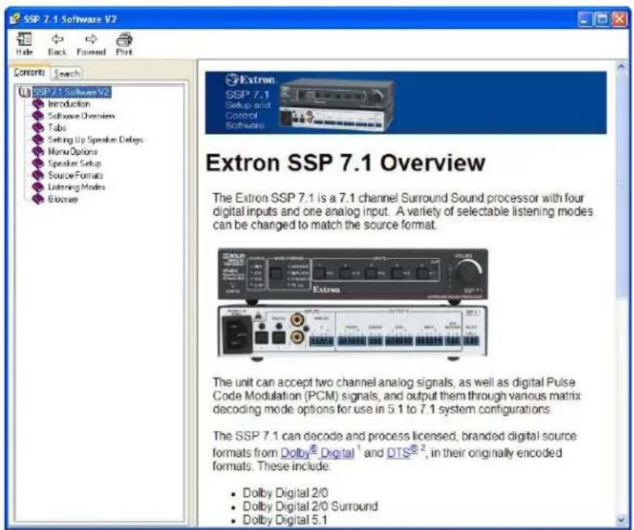Click the 'Dolby Digital 5.1' bullet item
Image resolution: width=634 pixels, height=530 pixels.
click(x=285, y=520)
